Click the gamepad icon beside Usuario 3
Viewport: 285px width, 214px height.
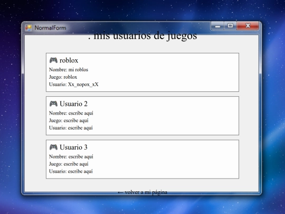[53, 147]
